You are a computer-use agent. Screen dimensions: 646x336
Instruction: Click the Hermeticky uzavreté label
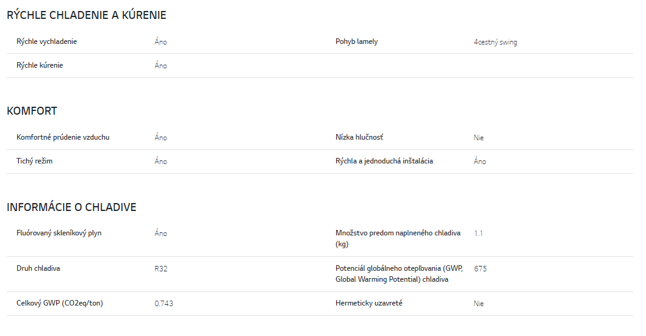368,304
